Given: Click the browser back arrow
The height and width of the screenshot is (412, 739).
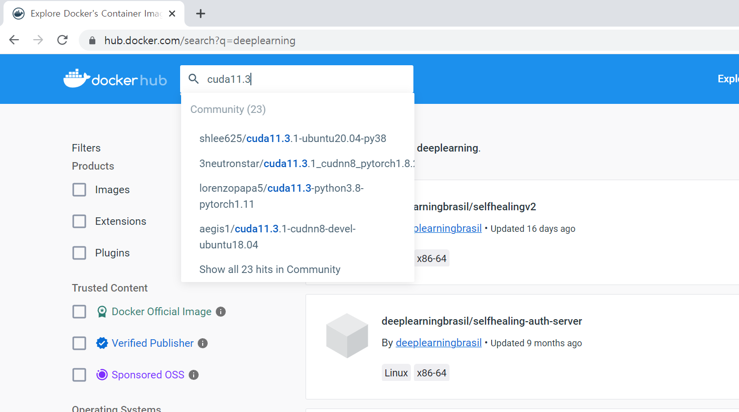Looking at the screenshot, I should pos(14,40).
